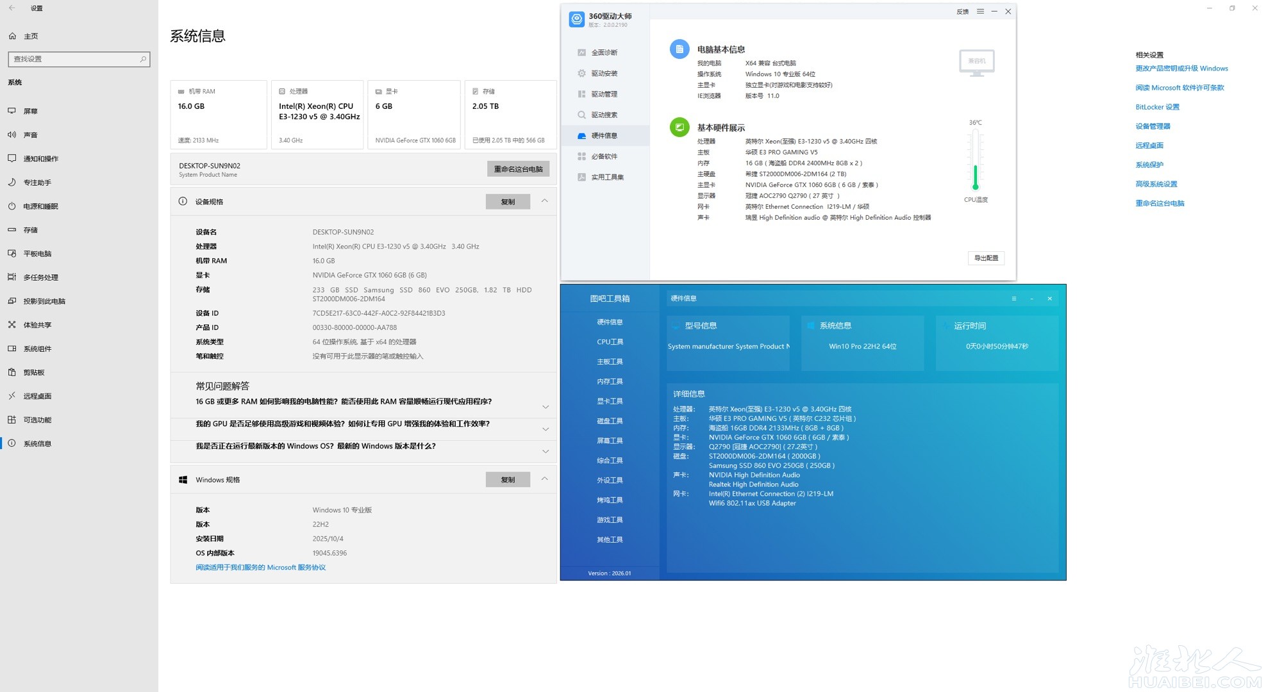This screenshot has height=692, width=1266.
Task: Open 磁盘工具 in 图吧工具箱
Action: pyautogui.click(x=610, y=422)
